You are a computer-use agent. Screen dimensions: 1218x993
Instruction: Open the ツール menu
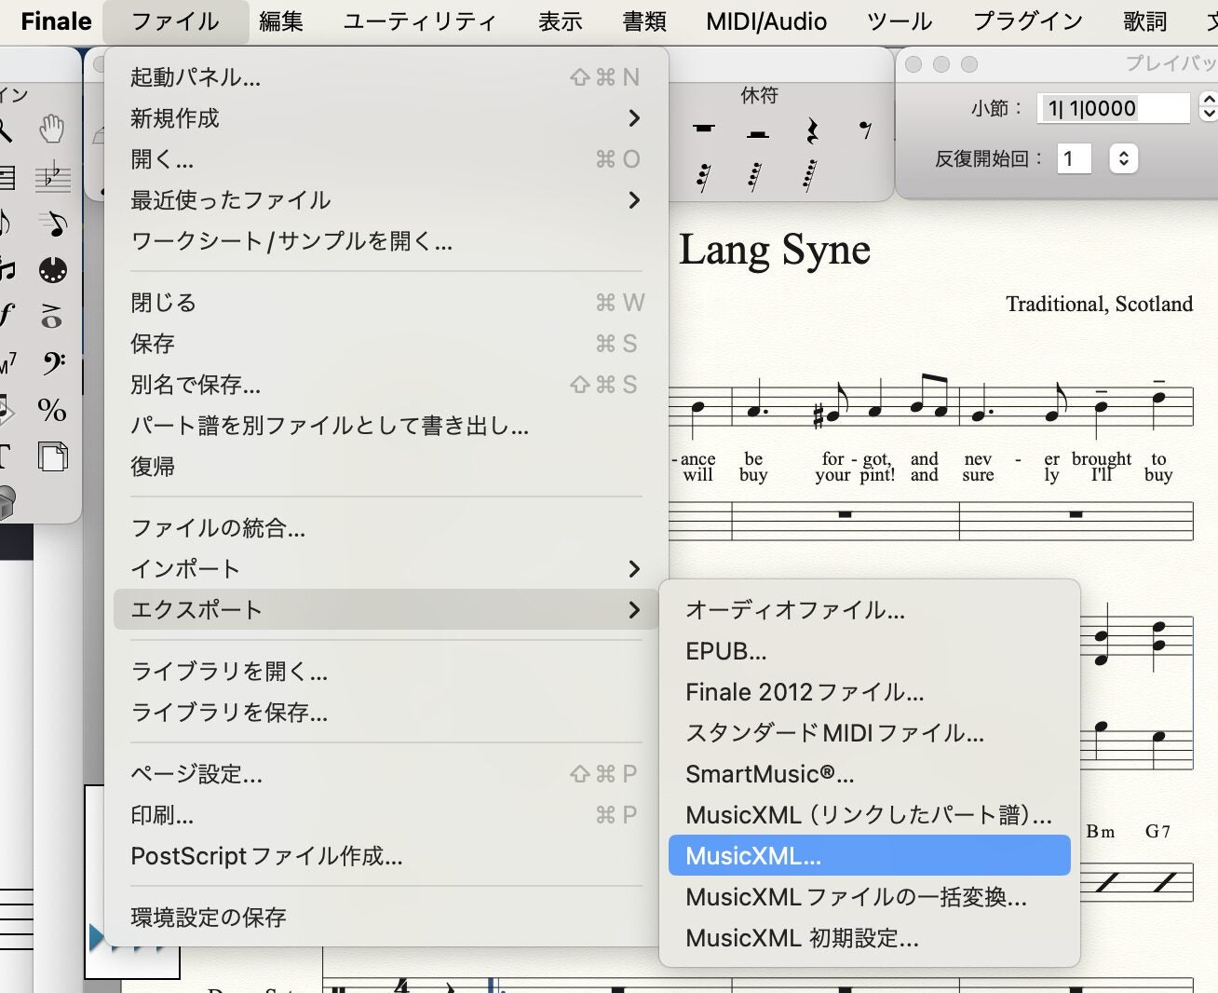pos(900,21)
